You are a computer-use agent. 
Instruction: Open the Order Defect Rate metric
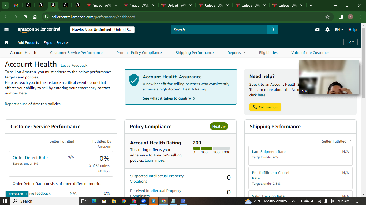point(30,157)
